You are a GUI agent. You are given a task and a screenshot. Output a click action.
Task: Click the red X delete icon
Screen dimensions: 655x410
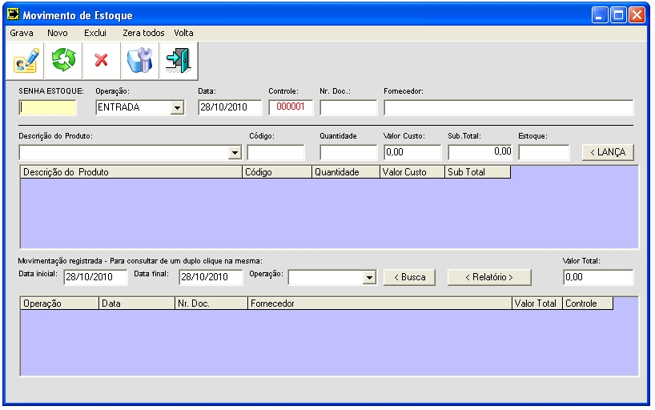pyautogui.click(x=101, y=60)
